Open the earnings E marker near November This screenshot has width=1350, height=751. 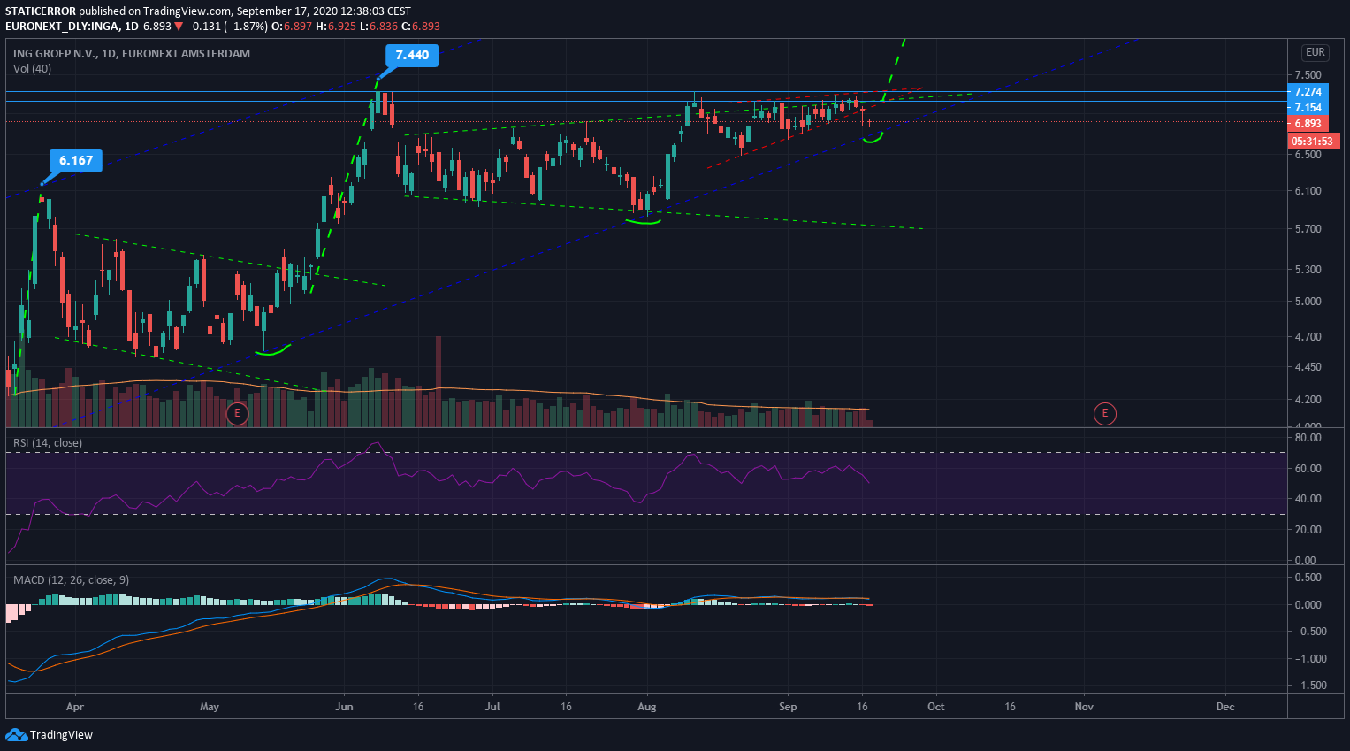pos(1104,413)
